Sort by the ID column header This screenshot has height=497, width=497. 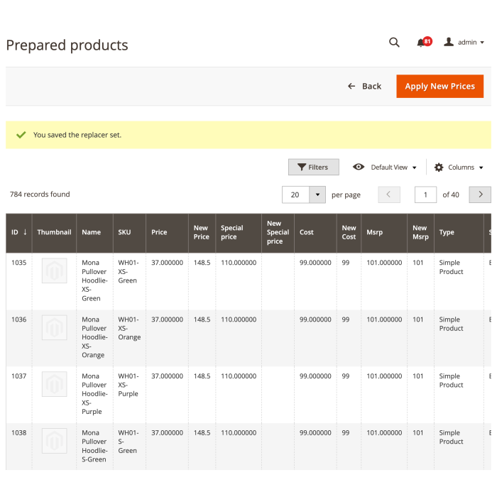coord(19,232)
